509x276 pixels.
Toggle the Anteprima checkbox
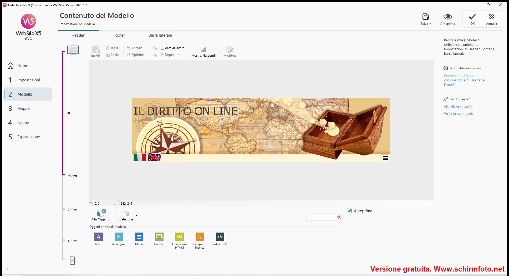point(349,211)
